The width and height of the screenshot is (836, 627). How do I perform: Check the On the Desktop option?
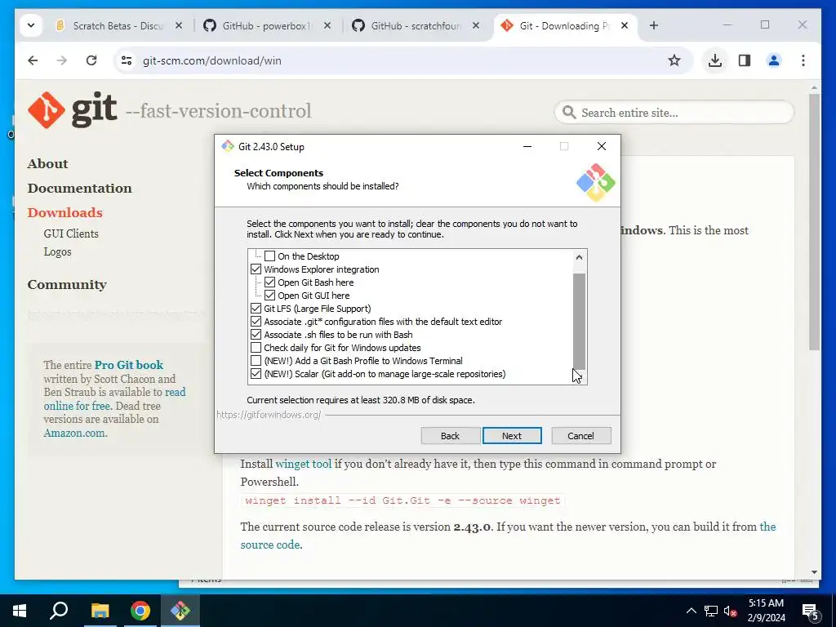tap(269, 256)
